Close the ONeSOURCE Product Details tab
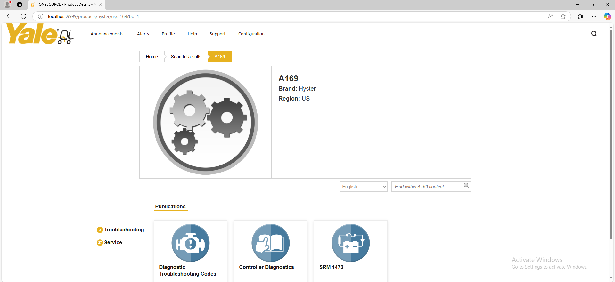The width and height of the screenshot is (615, 282). tap(100, 4)
